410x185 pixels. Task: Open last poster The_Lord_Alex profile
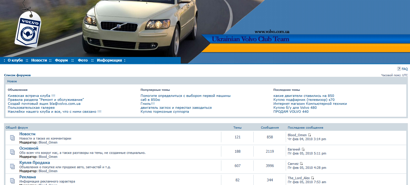coord(299,178)
